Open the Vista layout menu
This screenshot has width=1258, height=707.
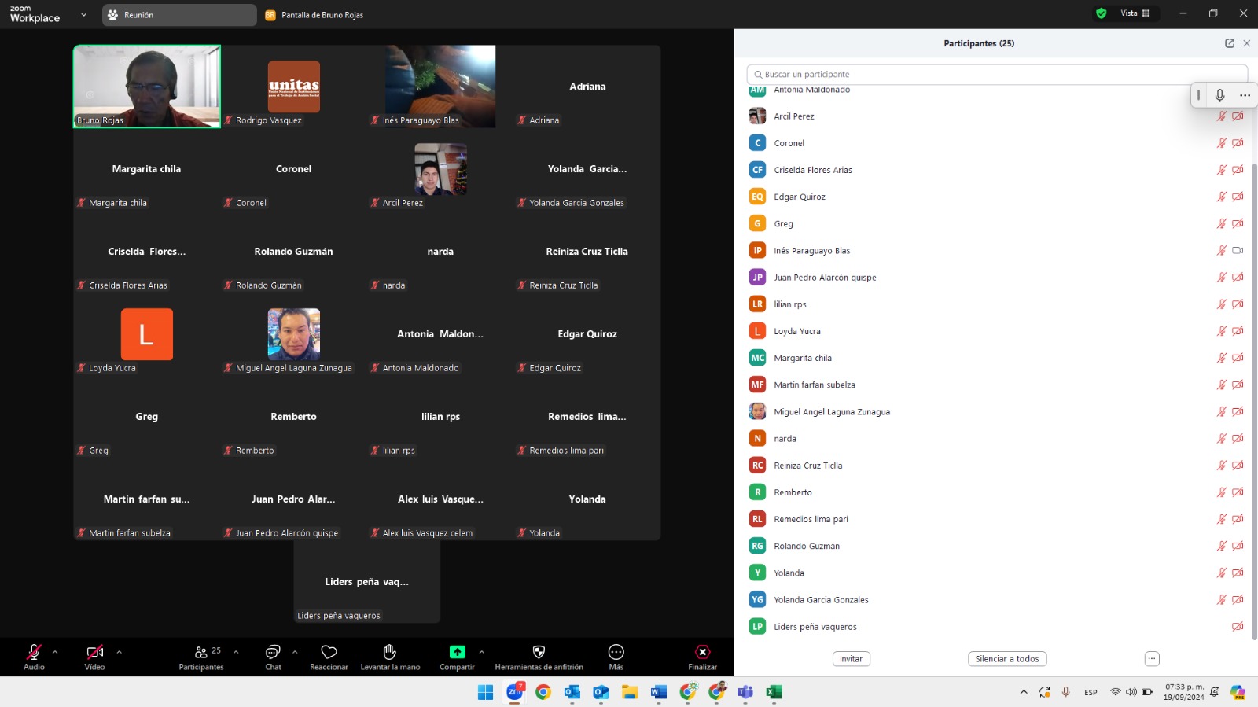click(x=1135, y=13)
